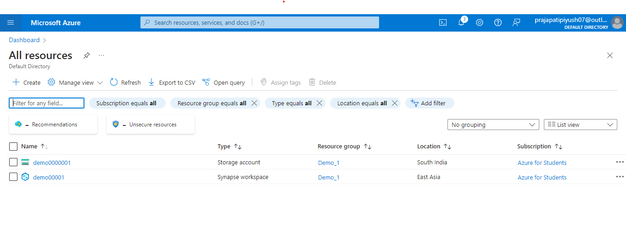The height and width of the screenshot is (250, 626).
Task: Check the demo0000001 row checkbox
Action: pos(13,162)
